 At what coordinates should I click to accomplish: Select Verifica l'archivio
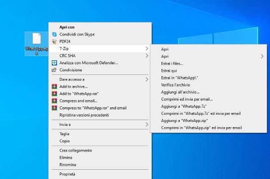click(x=208, y=85)
